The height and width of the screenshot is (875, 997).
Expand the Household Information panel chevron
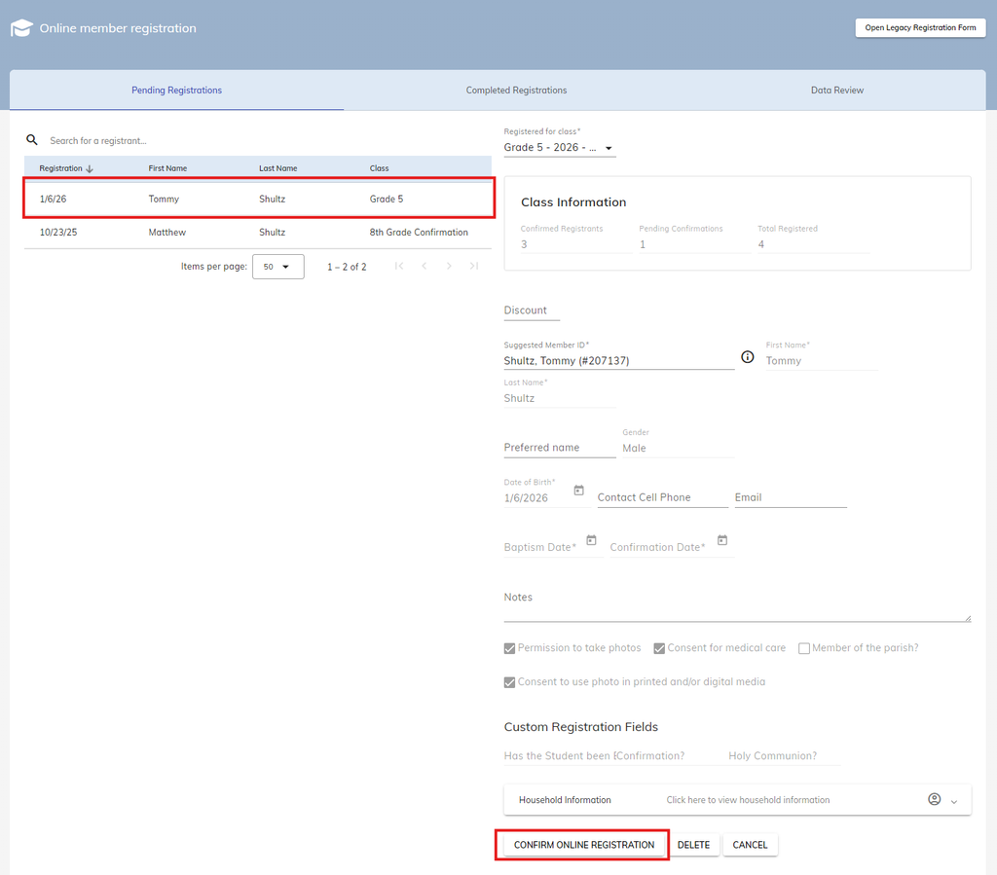click(x=954, y=801)
